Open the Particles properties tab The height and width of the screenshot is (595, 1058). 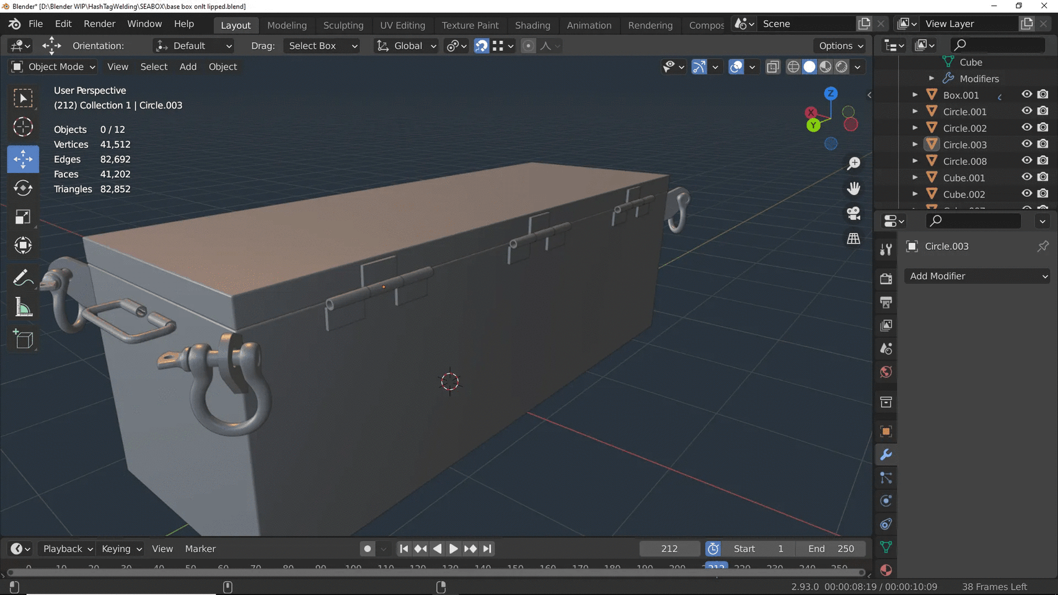pyautogui.click(x=886, y=478)
